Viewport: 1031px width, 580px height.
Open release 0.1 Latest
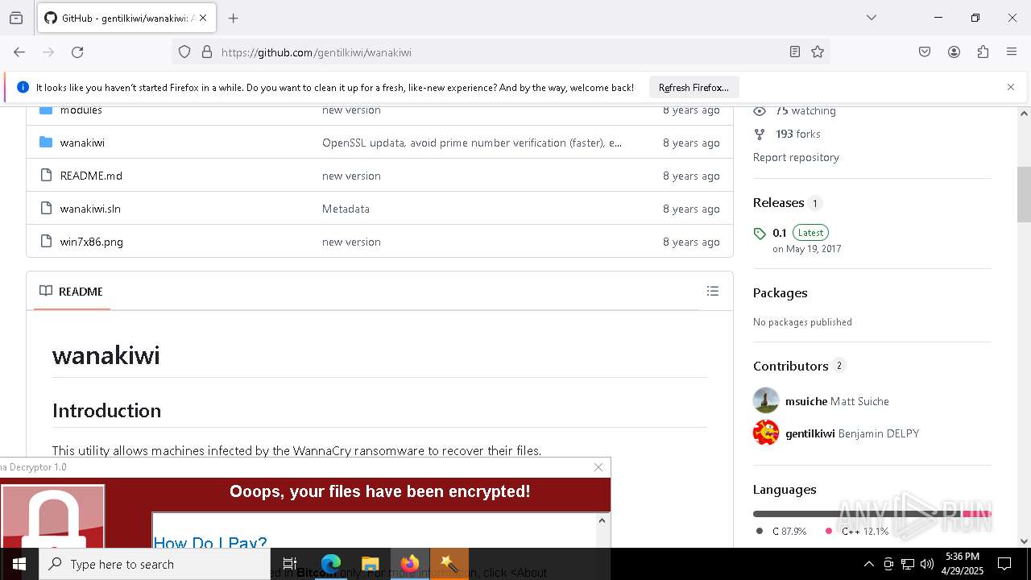[x=801, y=233]
